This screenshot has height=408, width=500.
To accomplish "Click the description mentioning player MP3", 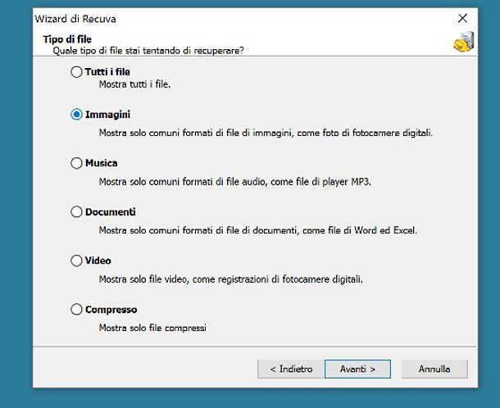I will coord(234,182).
